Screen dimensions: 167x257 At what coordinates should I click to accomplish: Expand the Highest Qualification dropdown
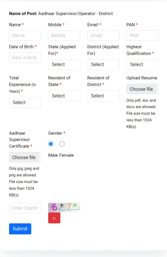142,65
